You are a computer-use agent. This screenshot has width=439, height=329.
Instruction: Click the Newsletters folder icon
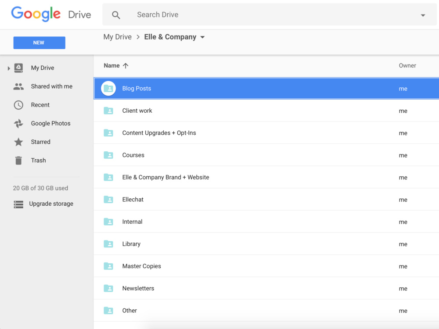[x=108, y=288]
